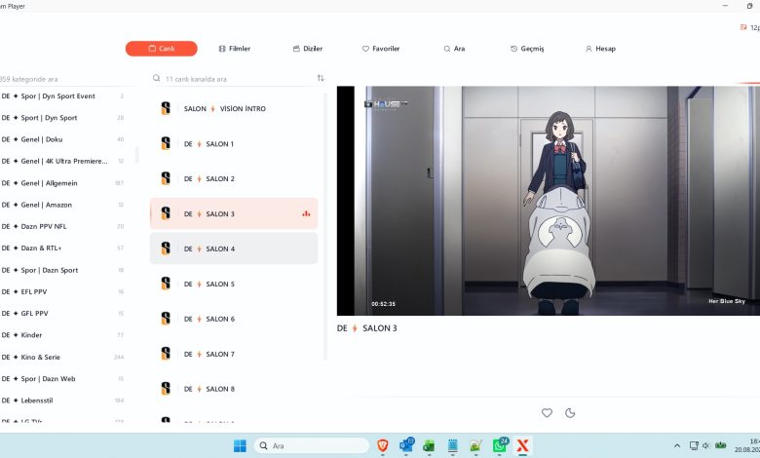Toggle dark mode moon icon
Viewport: 760px width, 458px height.
click(570, 413)
